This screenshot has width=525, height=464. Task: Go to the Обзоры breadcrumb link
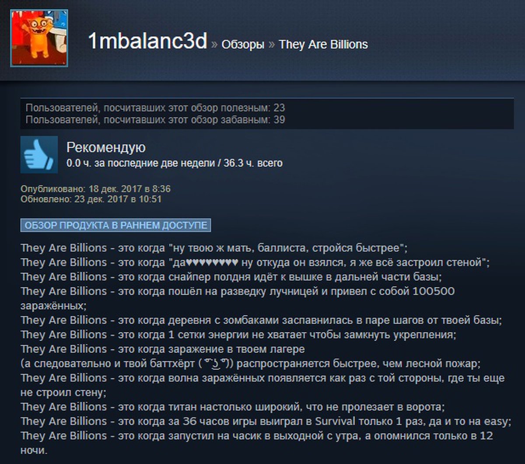(243, 45)
